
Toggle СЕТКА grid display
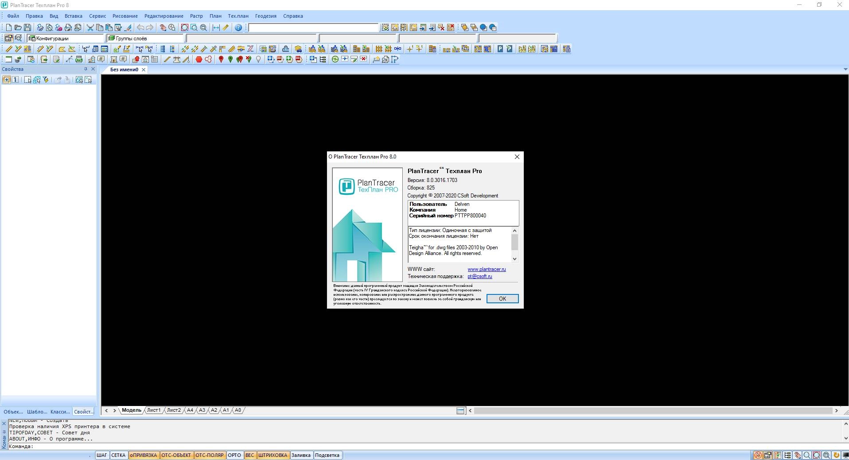(x=118, y=455)
